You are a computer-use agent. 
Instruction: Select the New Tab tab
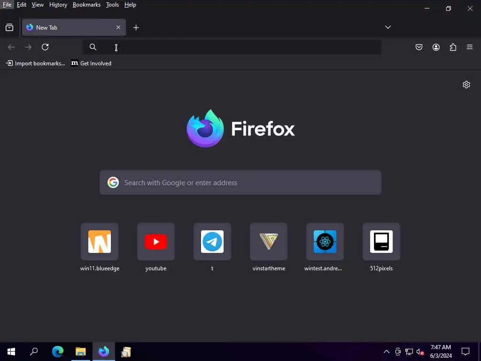74,27
